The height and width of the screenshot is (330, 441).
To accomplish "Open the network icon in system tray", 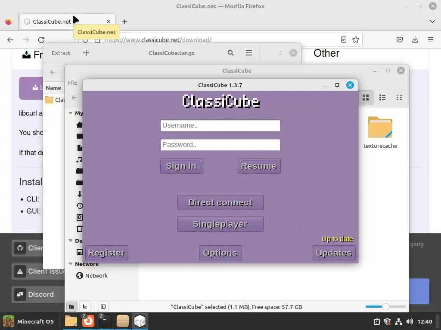I will [398, 321].
